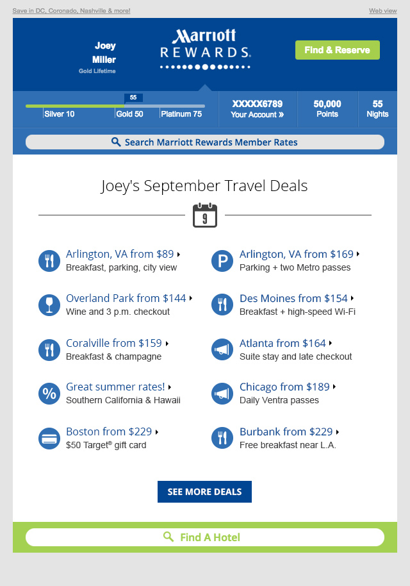Open the Web view link
Screen dimensions: 410x586
382,11
